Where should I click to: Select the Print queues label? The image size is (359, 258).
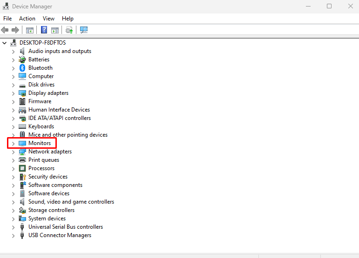click(44, 160)
